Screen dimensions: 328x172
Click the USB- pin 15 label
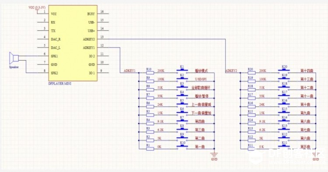tap(91, 22)
